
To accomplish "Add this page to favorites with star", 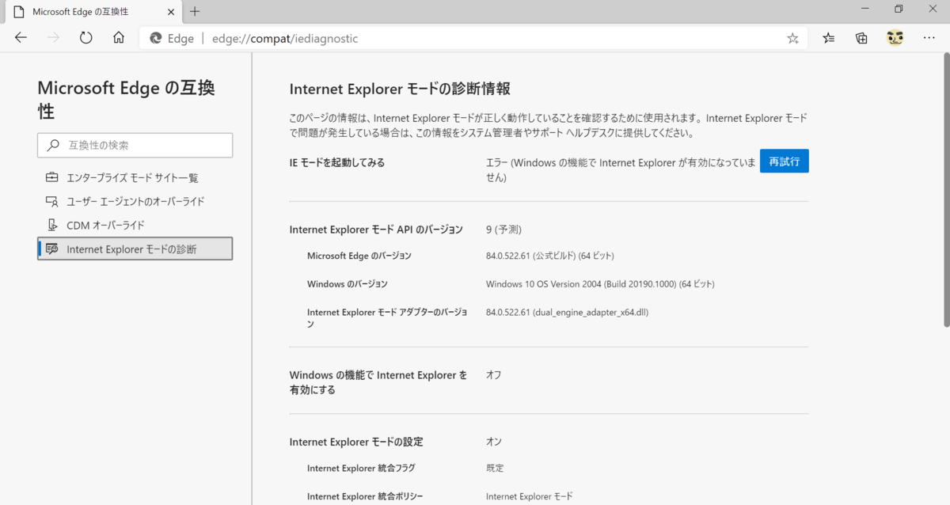I will coord(792,38).
